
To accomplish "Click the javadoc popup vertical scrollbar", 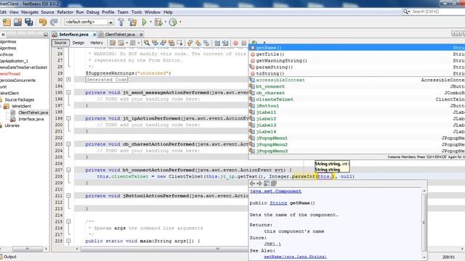I will coord(424,223).
